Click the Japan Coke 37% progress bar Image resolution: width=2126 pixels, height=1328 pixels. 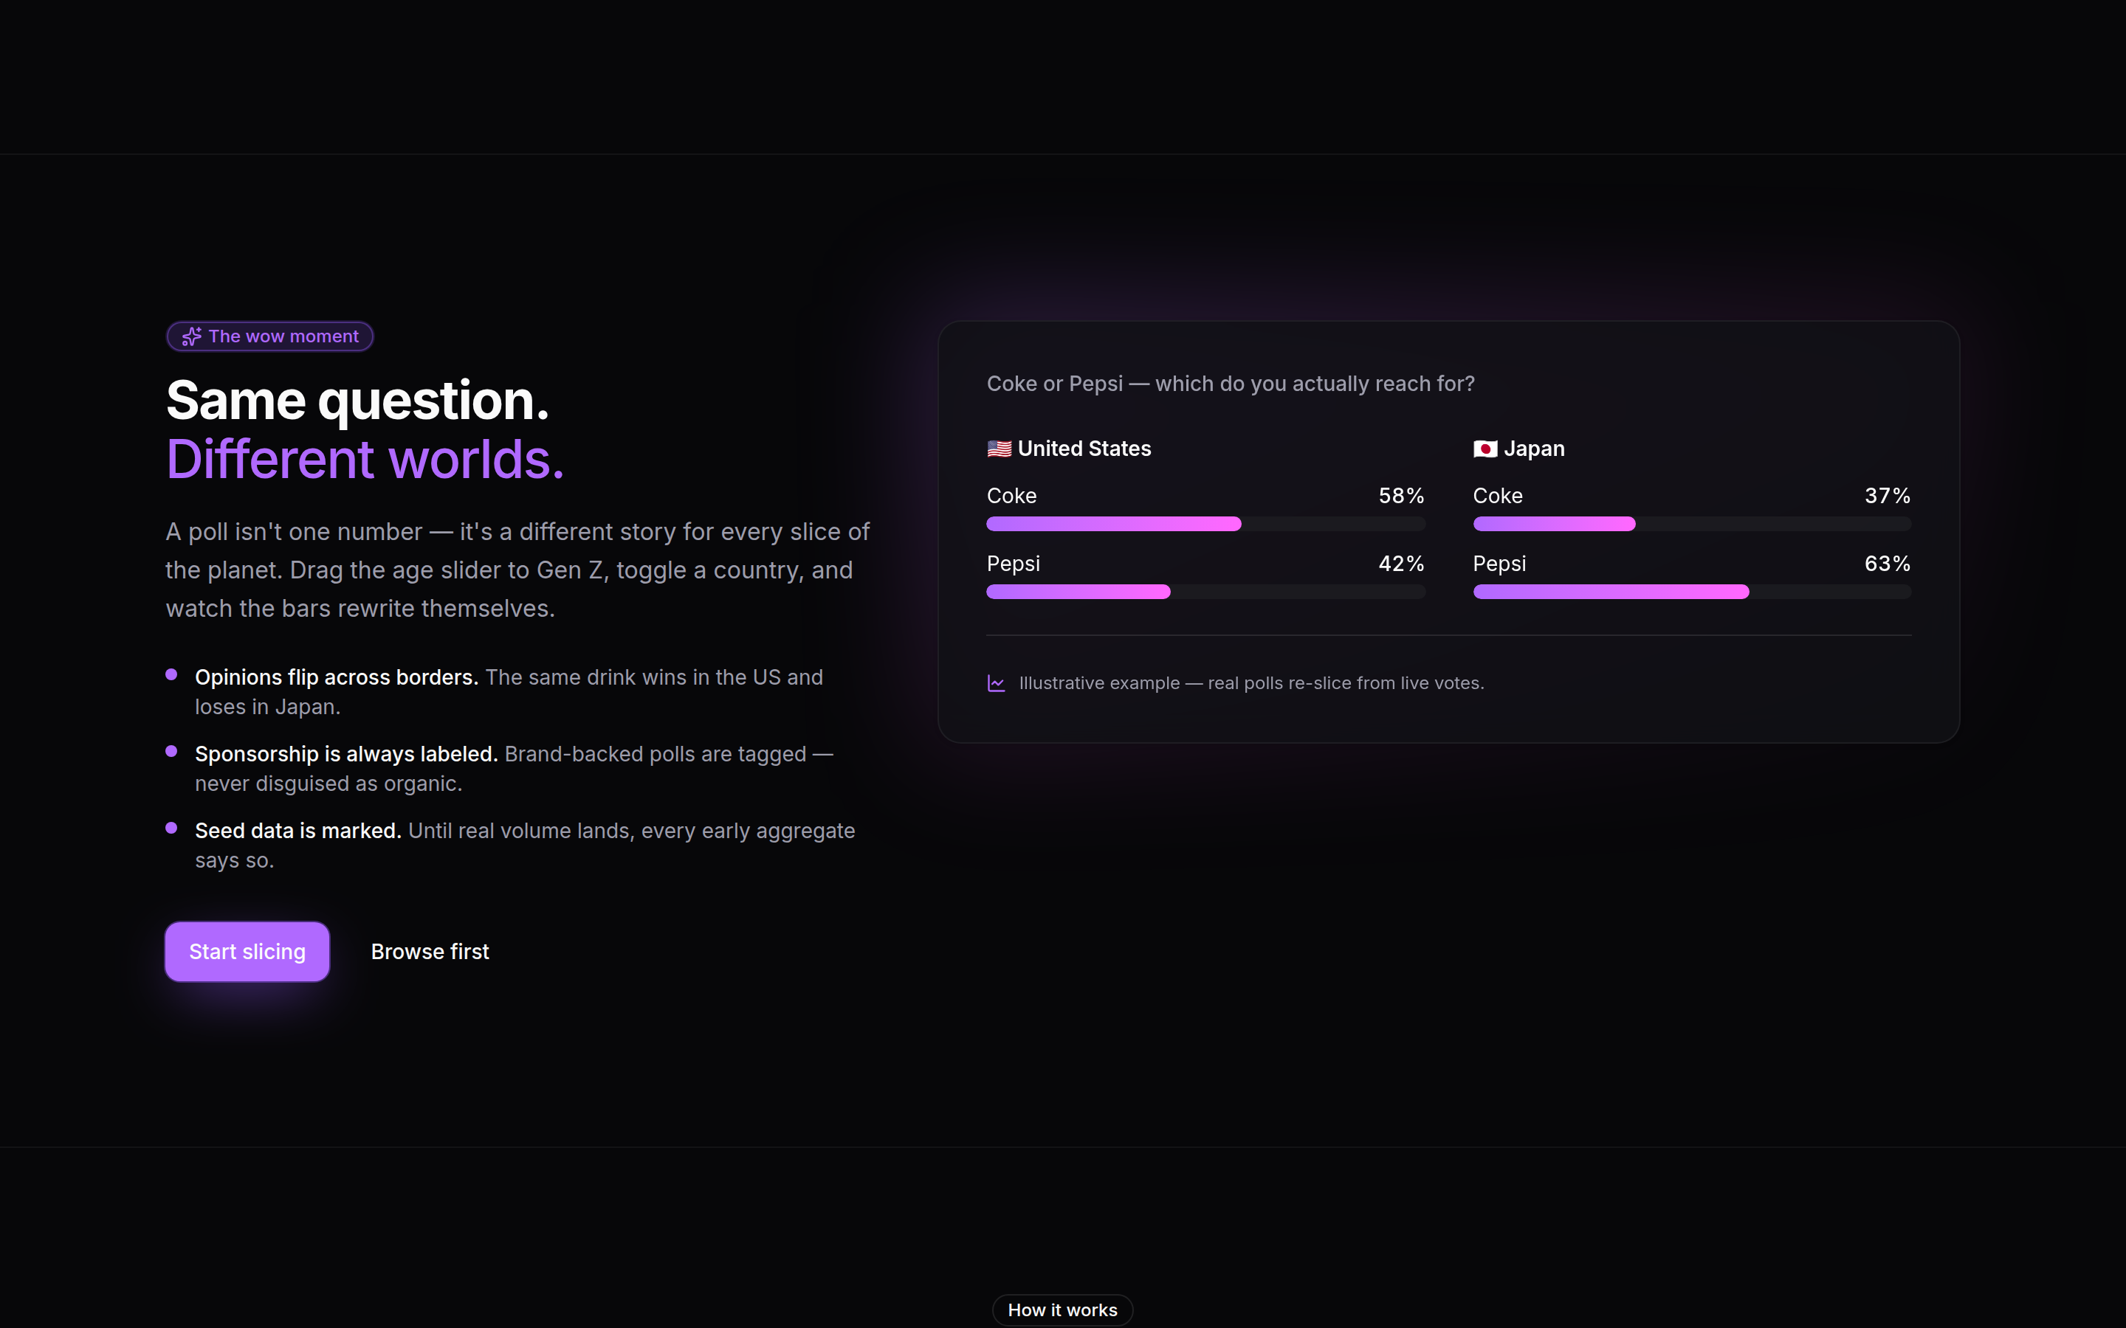point(1692,524)
